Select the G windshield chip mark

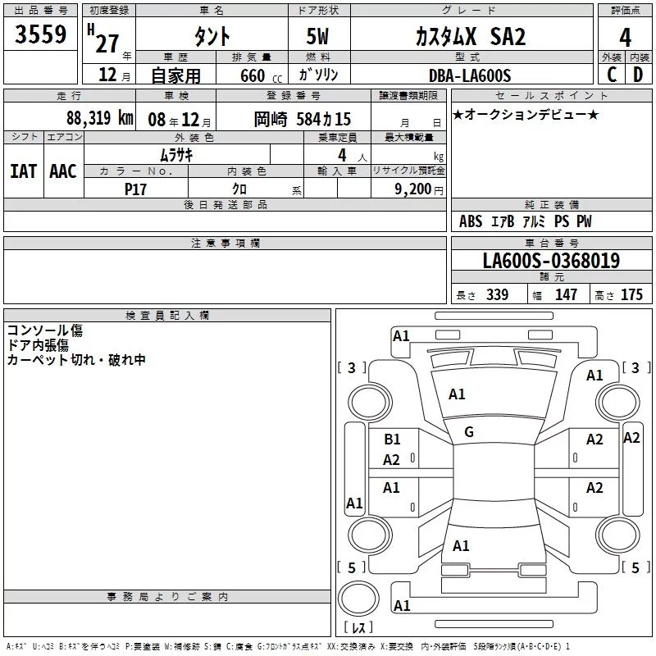pyautogui.click(x=469, y=432)
